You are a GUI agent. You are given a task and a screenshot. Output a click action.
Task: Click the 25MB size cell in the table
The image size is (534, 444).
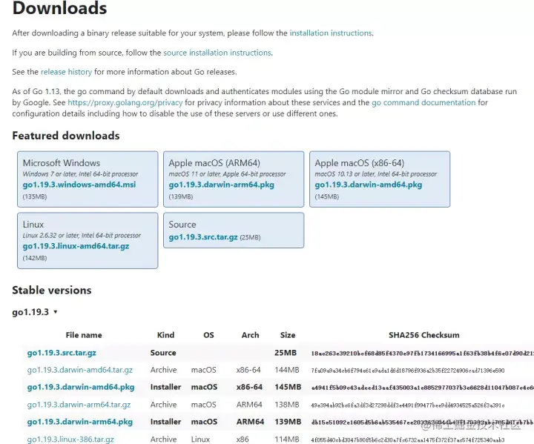[x=286, y=353]
